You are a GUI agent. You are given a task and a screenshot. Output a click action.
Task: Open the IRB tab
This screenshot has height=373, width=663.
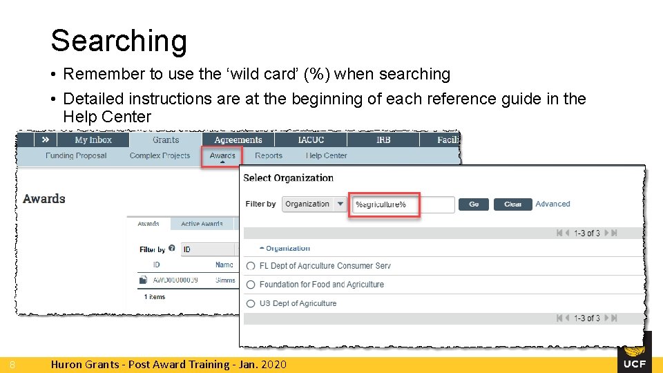click(x=383, y=140)
